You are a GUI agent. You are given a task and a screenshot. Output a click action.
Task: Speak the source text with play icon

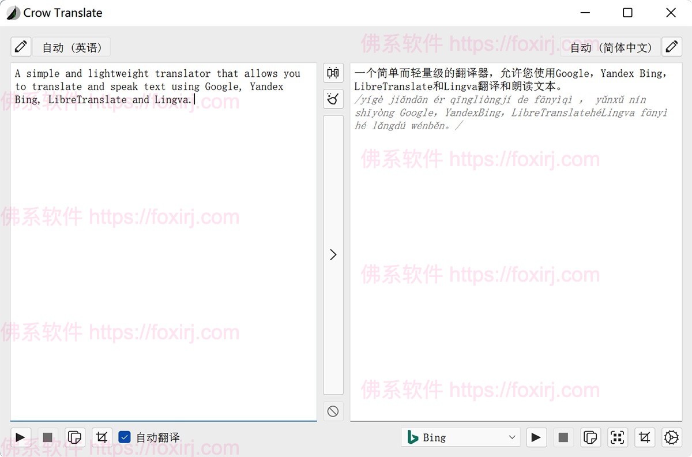tap(21, 437)
